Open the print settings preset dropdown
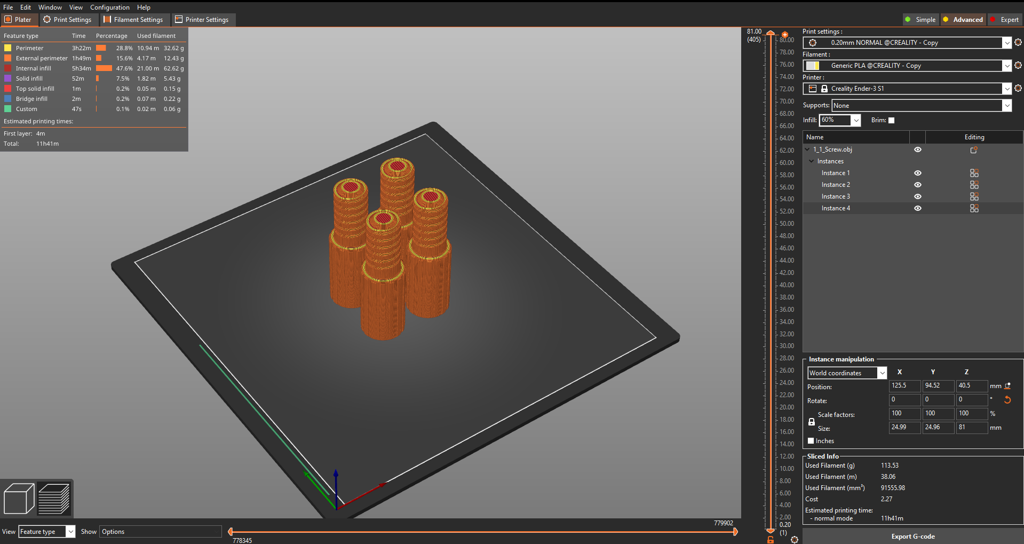The height and width of the screenshot is (544, 1024). pos(1007,43)
